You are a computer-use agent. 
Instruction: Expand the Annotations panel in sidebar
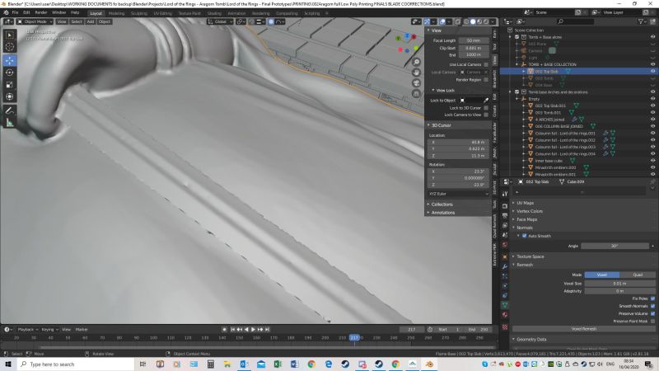pos(442,213)
